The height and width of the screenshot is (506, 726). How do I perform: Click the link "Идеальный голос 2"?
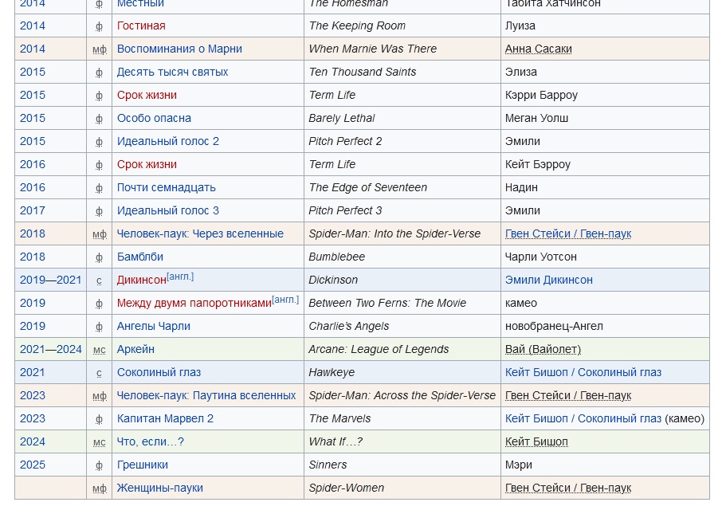click(167, 142)
